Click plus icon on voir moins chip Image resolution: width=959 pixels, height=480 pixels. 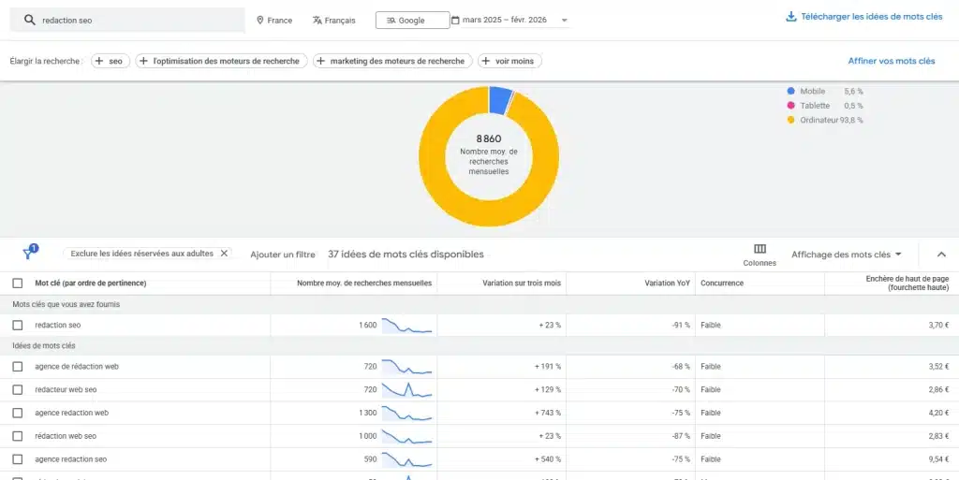pyautogui.click(x=486, y=61)
